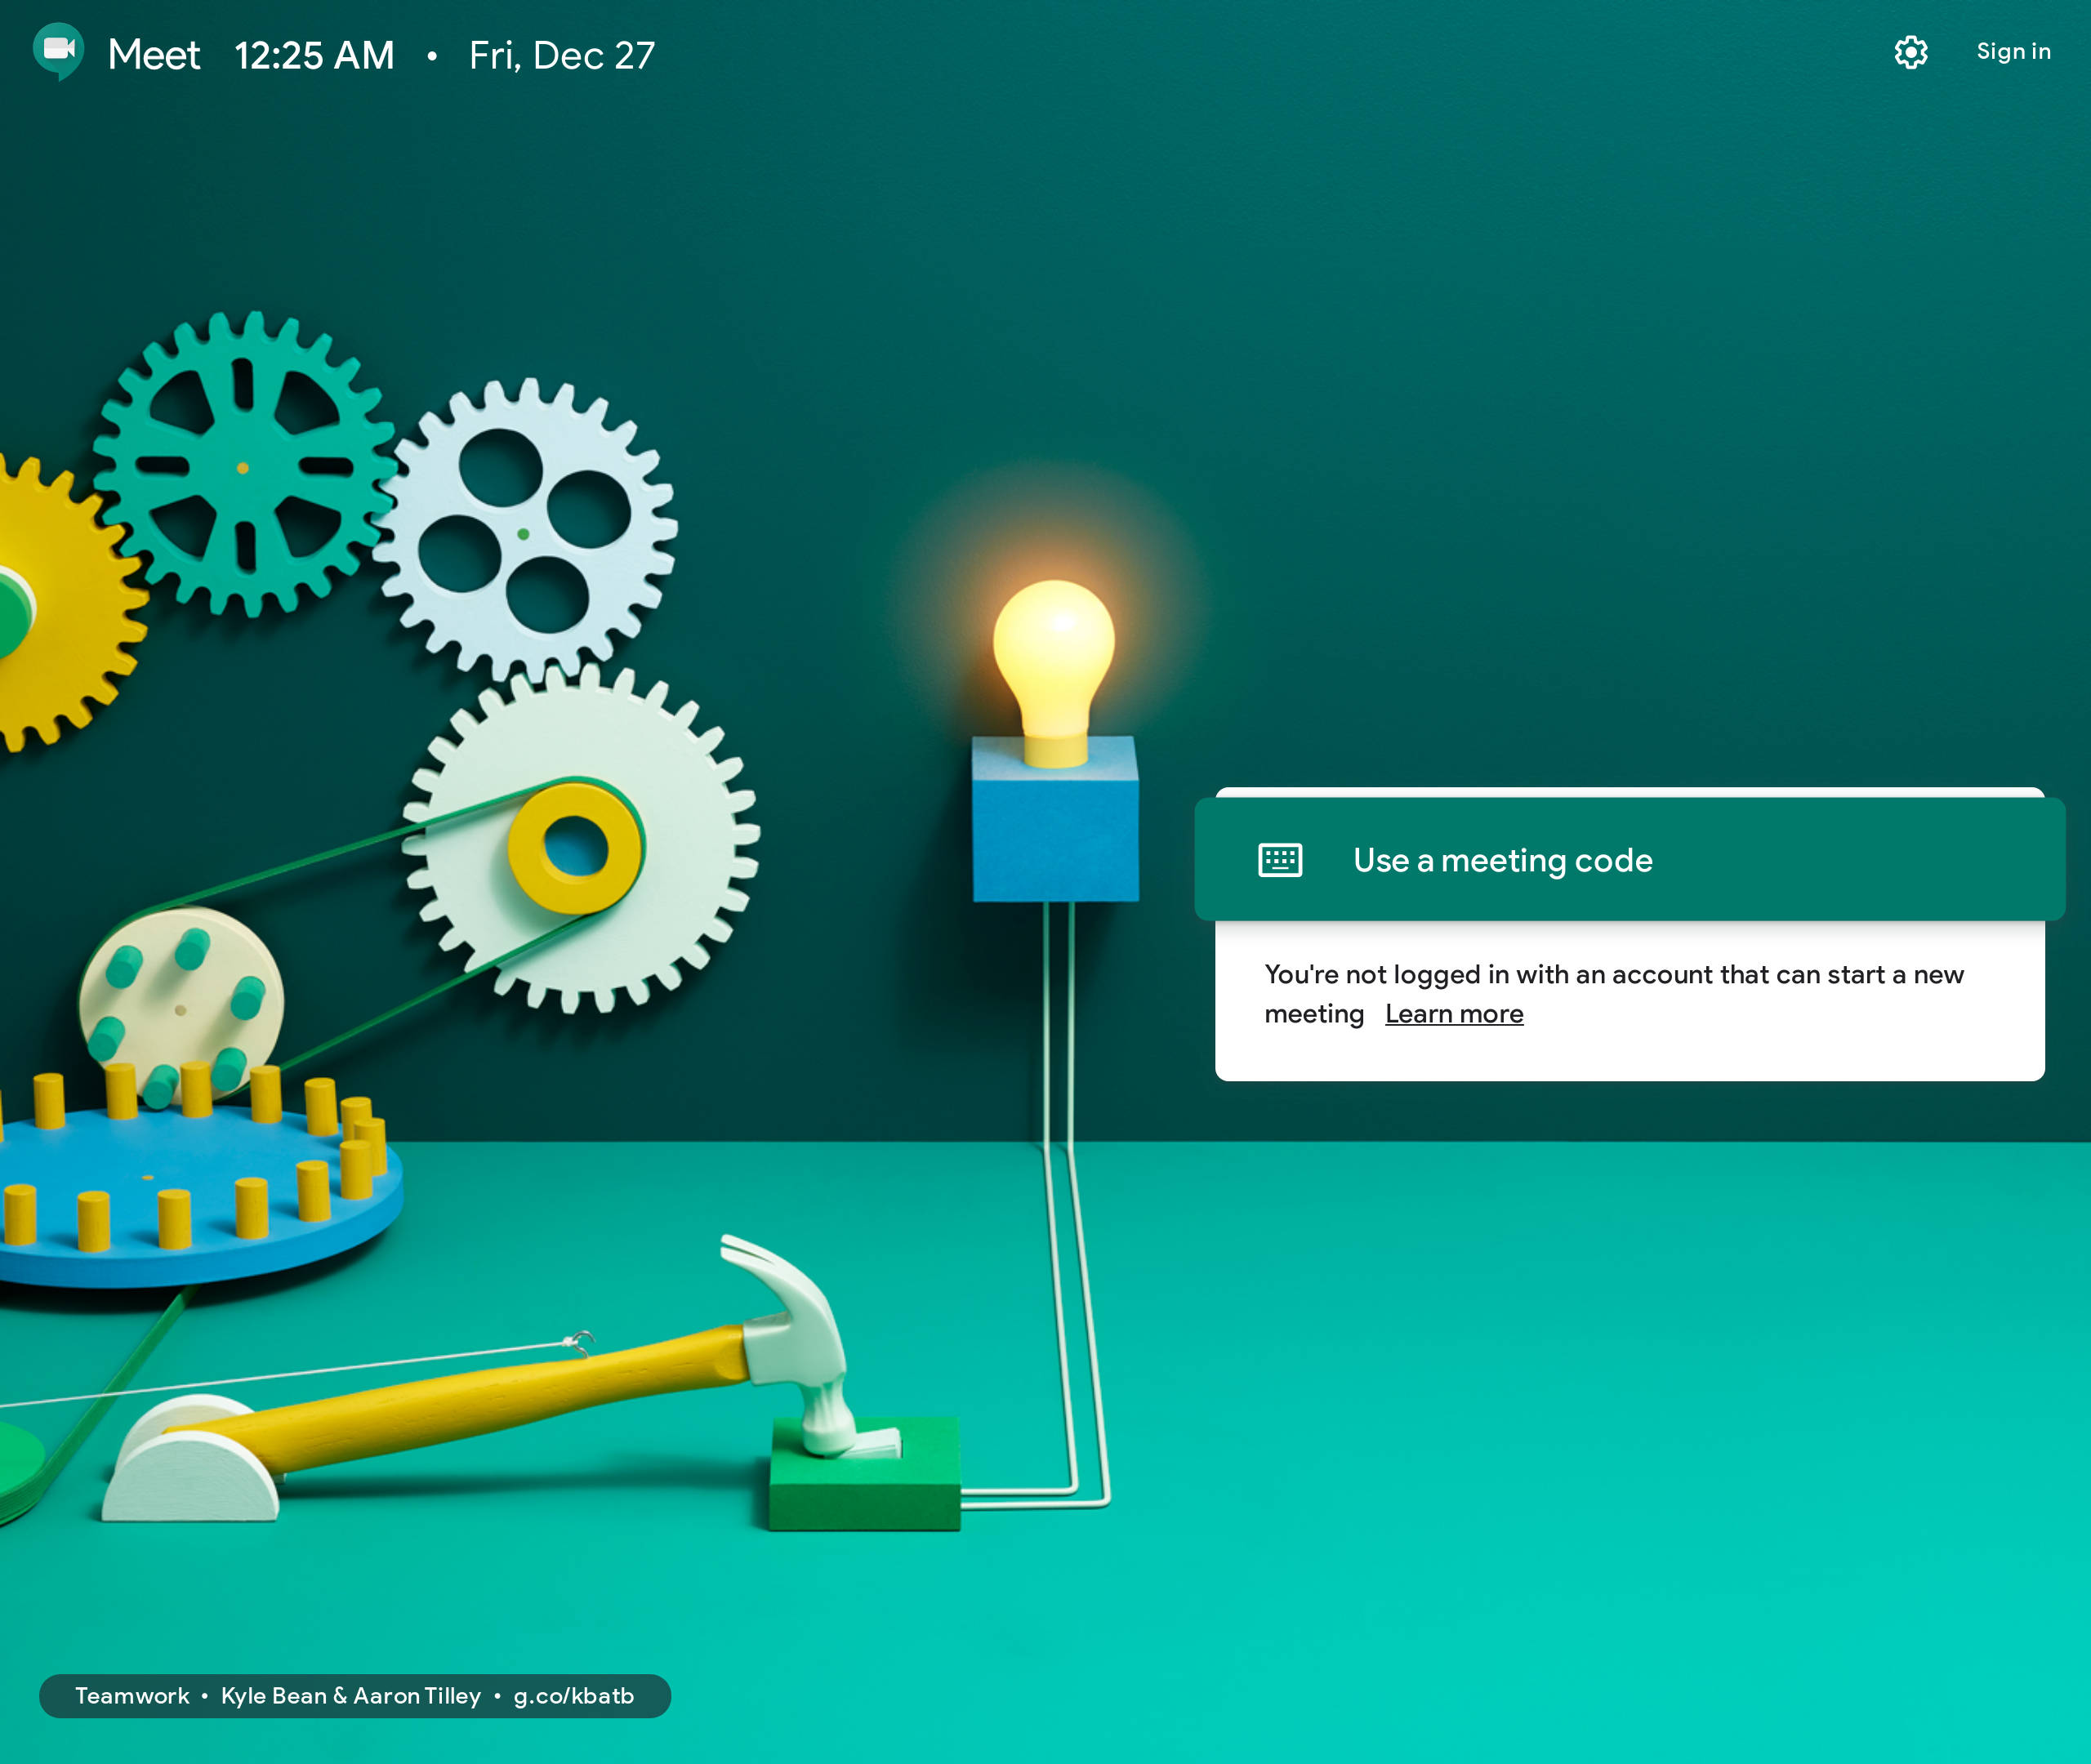
Task: Click the 'Teamwork' label in the attribution pill
Action: tap(132, 1696)
